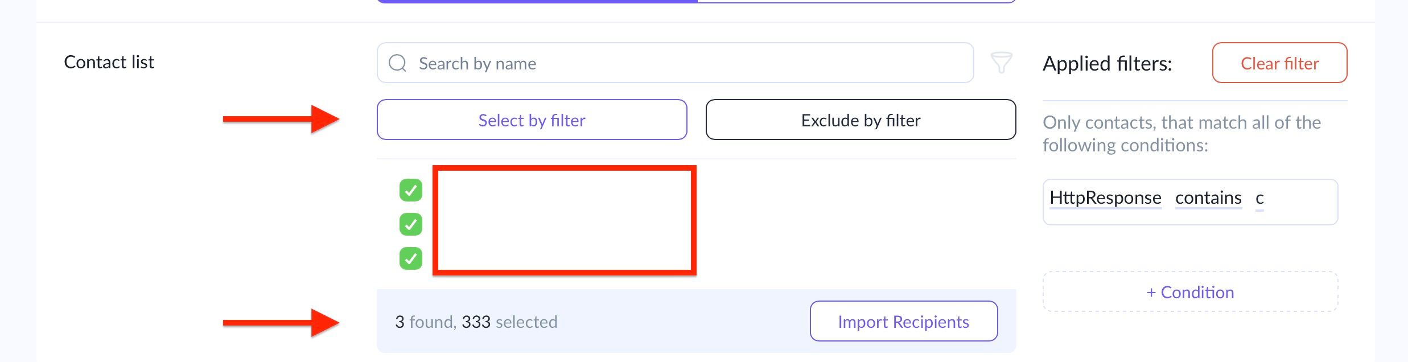Deselect the third contact checkbox
1408x362 pixels.
coord(411,258)
